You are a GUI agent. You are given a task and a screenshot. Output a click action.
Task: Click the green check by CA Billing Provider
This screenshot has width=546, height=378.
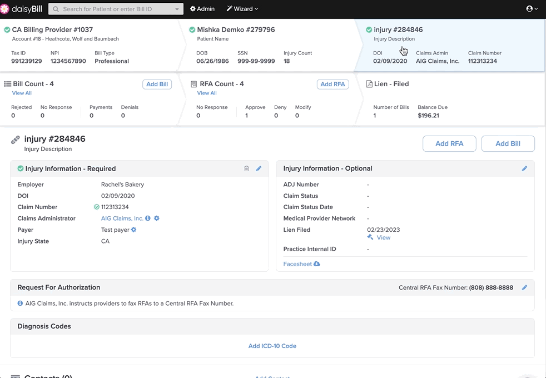7,30
